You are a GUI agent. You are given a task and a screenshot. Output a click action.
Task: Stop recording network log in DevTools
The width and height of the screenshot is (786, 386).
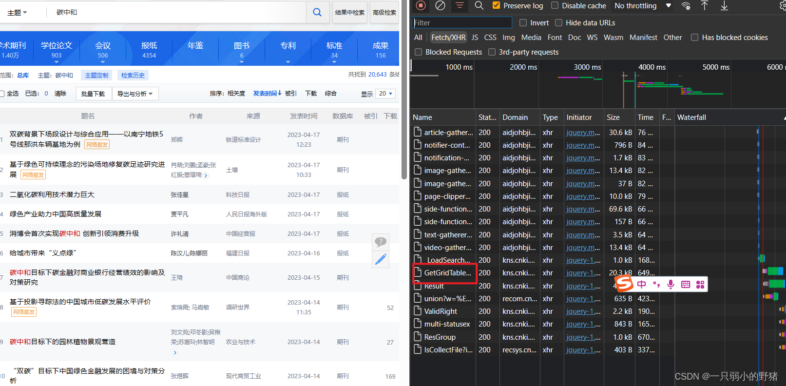click(x=421, y=5)
